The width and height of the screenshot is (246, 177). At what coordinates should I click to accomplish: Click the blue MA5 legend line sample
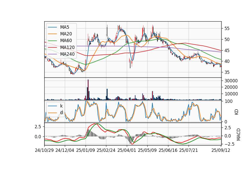pos(52,27)
